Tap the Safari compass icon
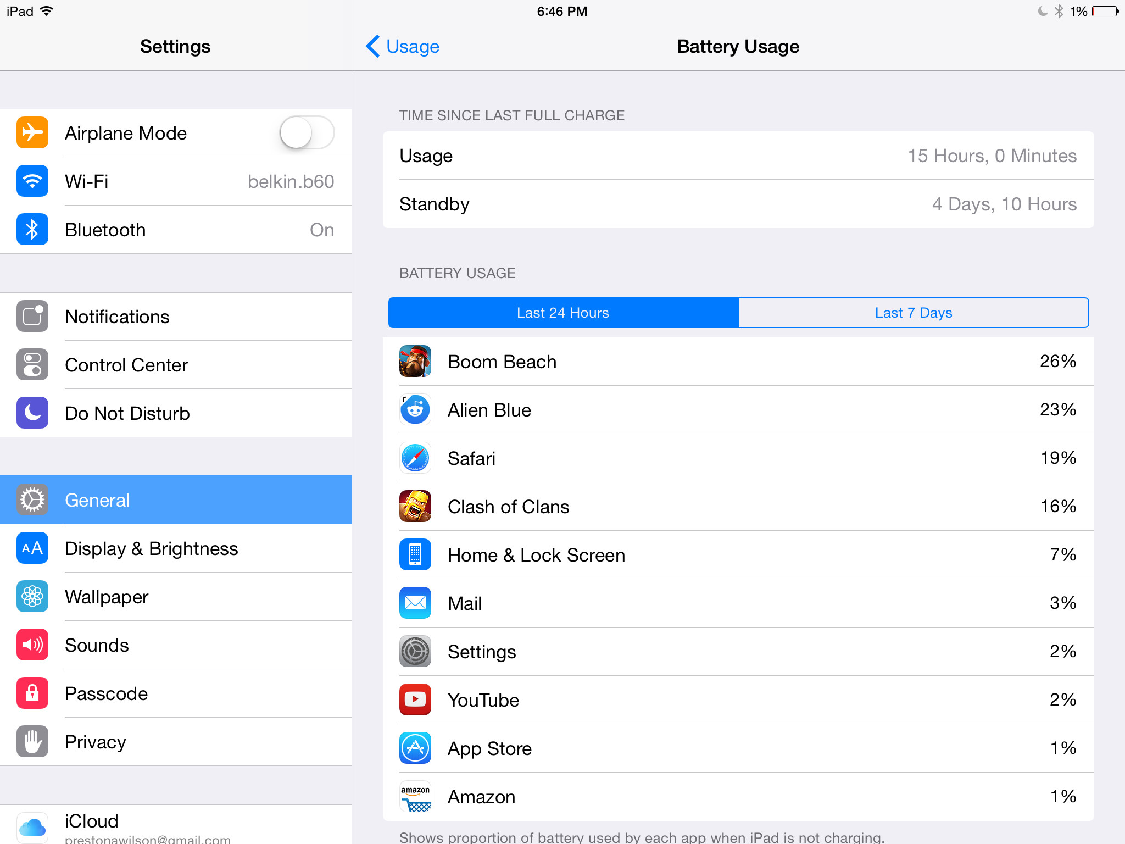The height and width of the screenshot is (844, 1125). (415, 458)
